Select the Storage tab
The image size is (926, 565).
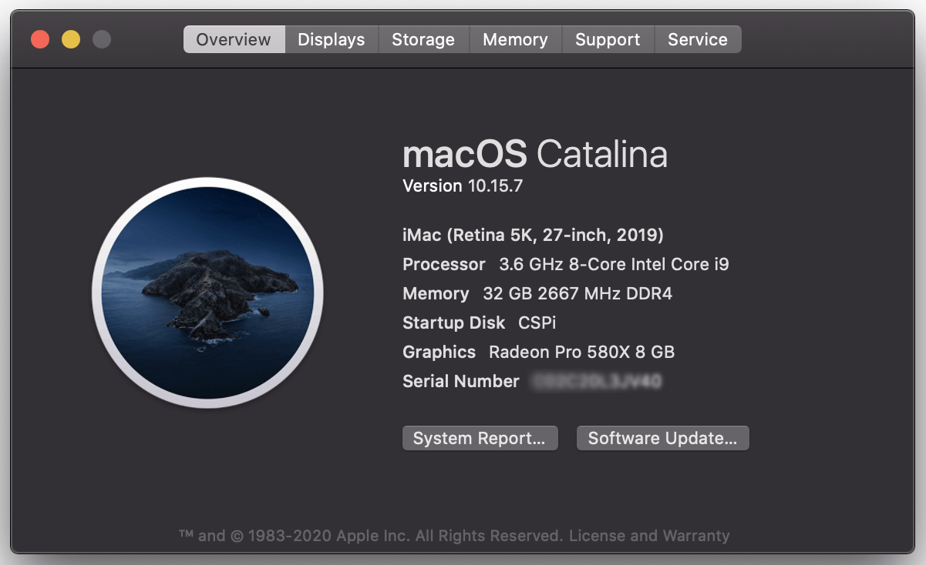click(x=423, y=39)
